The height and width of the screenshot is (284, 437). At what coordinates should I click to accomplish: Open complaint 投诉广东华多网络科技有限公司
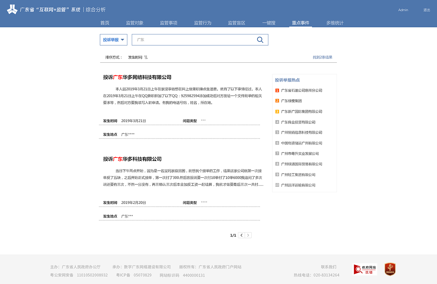138,77
